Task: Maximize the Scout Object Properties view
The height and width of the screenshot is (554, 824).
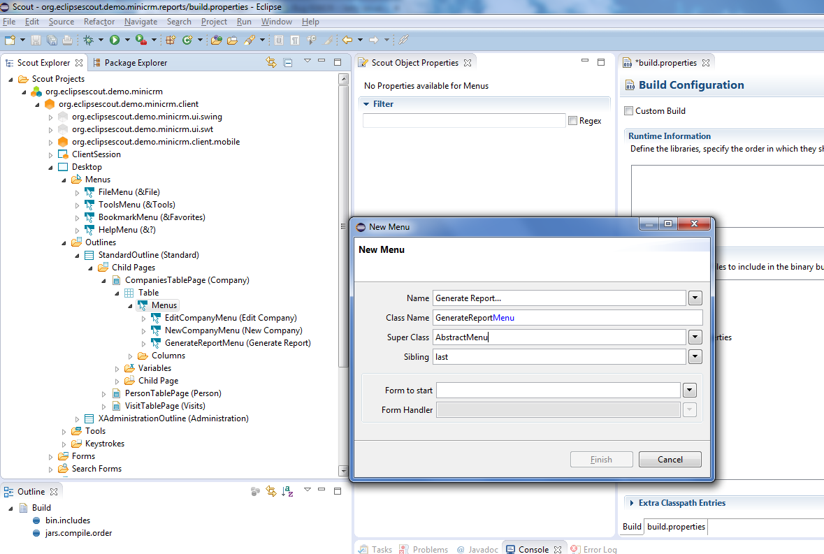Action: click(601, 61)
